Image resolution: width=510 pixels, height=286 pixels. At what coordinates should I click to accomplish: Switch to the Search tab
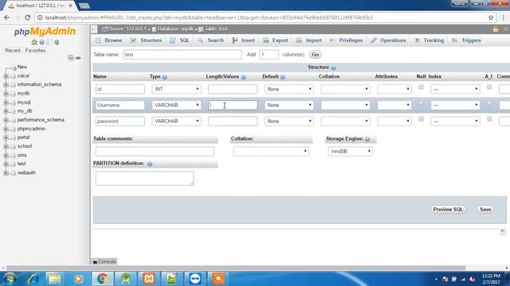(x=211, y=41)
